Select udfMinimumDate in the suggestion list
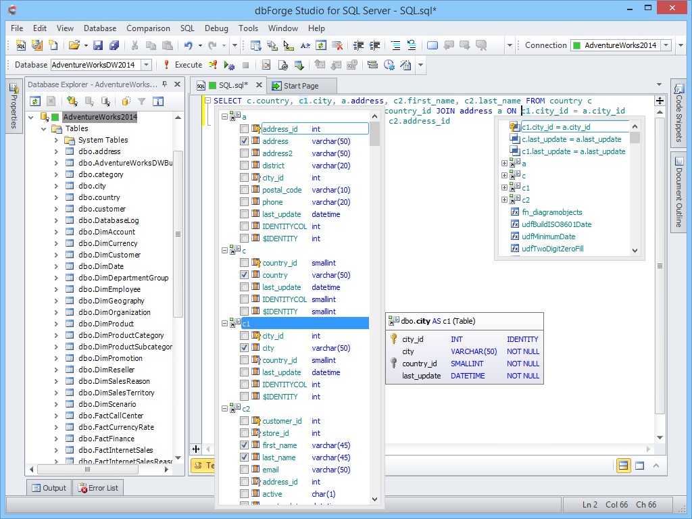This screenshot has width=692, height=519. (548, 237)
